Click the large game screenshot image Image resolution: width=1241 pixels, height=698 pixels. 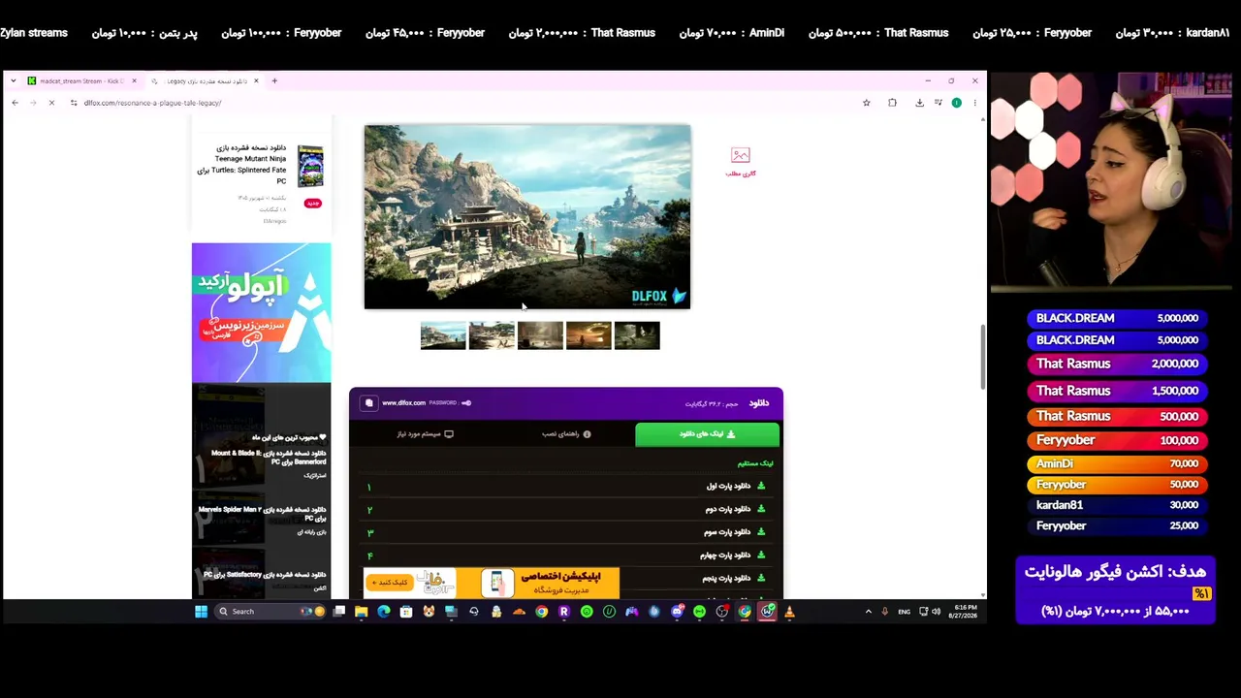[x=527, y=216]
